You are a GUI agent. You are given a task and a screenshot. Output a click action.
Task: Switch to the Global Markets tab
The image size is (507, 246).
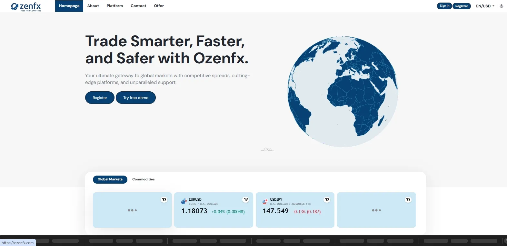point(110,179)
